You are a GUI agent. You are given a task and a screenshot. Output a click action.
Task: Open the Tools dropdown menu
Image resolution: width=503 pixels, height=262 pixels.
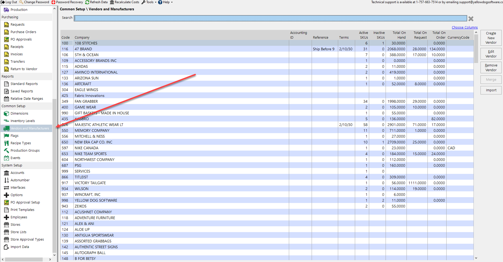[x=149, y=2]
